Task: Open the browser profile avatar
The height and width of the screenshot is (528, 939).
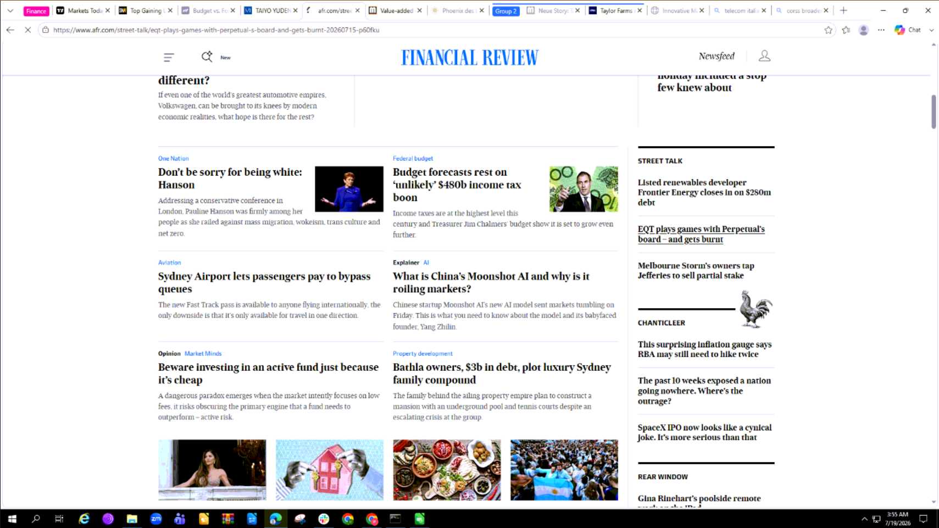Action: (864, 30)
